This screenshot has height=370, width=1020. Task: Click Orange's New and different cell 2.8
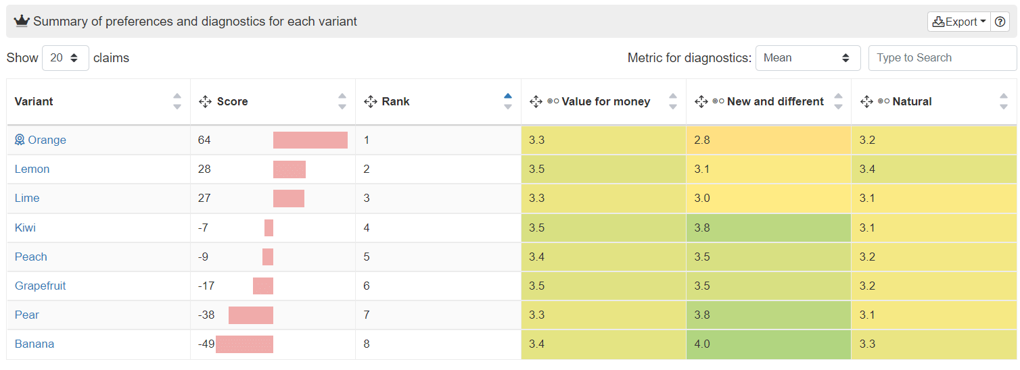(768, 140)
